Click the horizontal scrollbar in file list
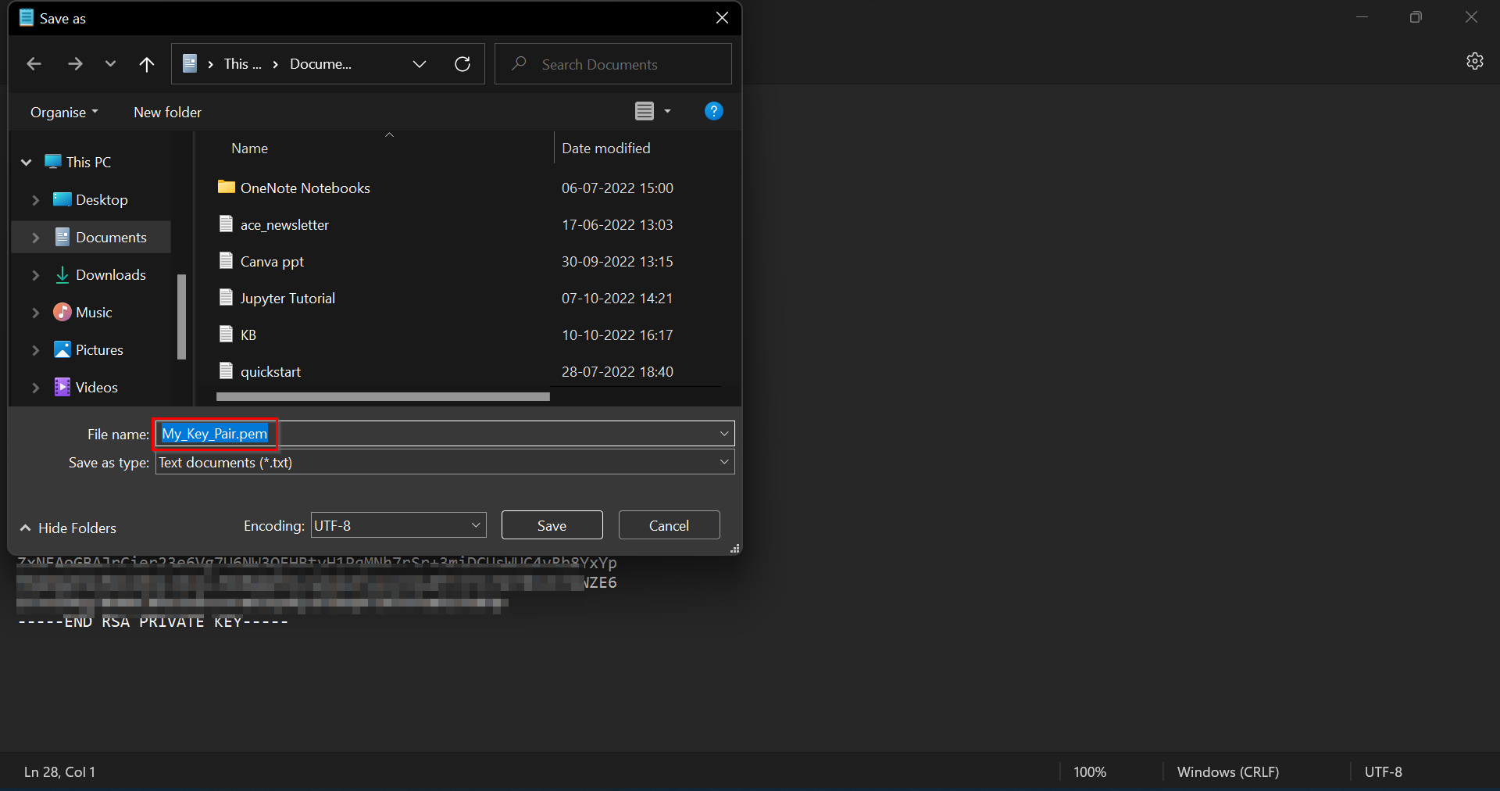This screenshot has height=791, width=1500. [383, 397]
